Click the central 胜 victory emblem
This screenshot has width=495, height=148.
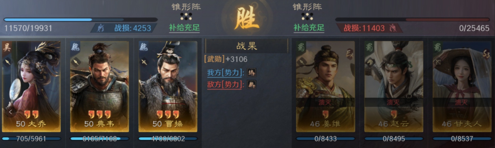point(247,18)
